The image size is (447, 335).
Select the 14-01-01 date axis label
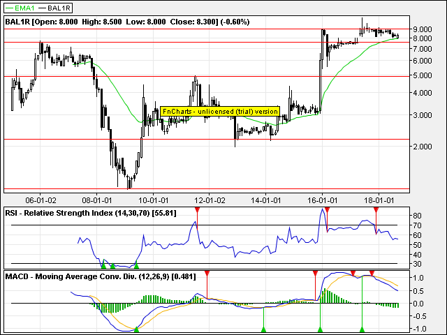tap(265, 200)
